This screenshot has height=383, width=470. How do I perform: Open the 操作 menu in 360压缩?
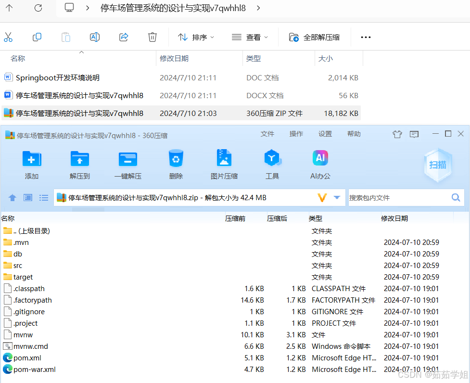(x=296, y=134)
